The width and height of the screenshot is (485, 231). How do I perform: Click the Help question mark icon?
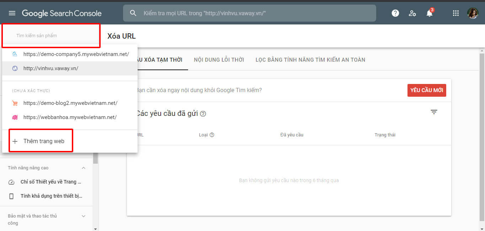click(x=395, y=13)
